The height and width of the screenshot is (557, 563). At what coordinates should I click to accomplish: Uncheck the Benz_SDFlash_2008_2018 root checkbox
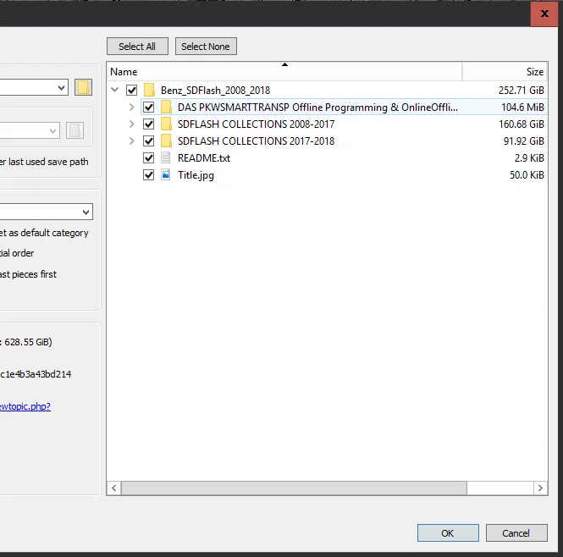tap(132, 90)
